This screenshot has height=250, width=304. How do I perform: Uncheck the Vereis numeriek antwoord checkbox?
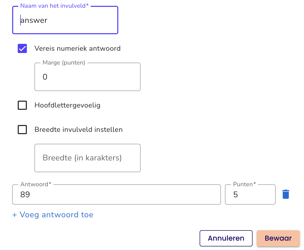pyautogui.click(x=22, y=48)
